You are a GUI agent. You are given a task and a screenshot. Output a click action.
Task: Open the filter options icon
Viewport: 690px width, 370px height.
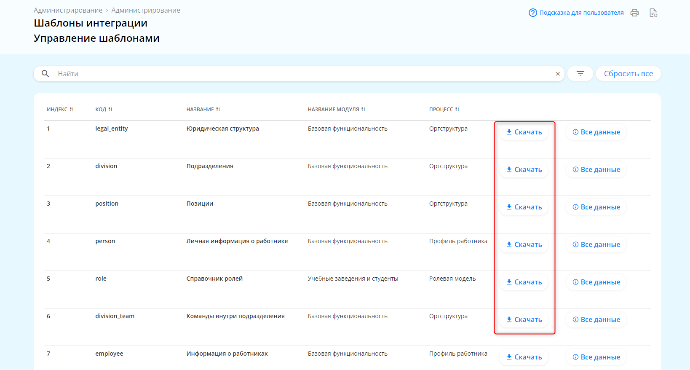pos(580,74)
